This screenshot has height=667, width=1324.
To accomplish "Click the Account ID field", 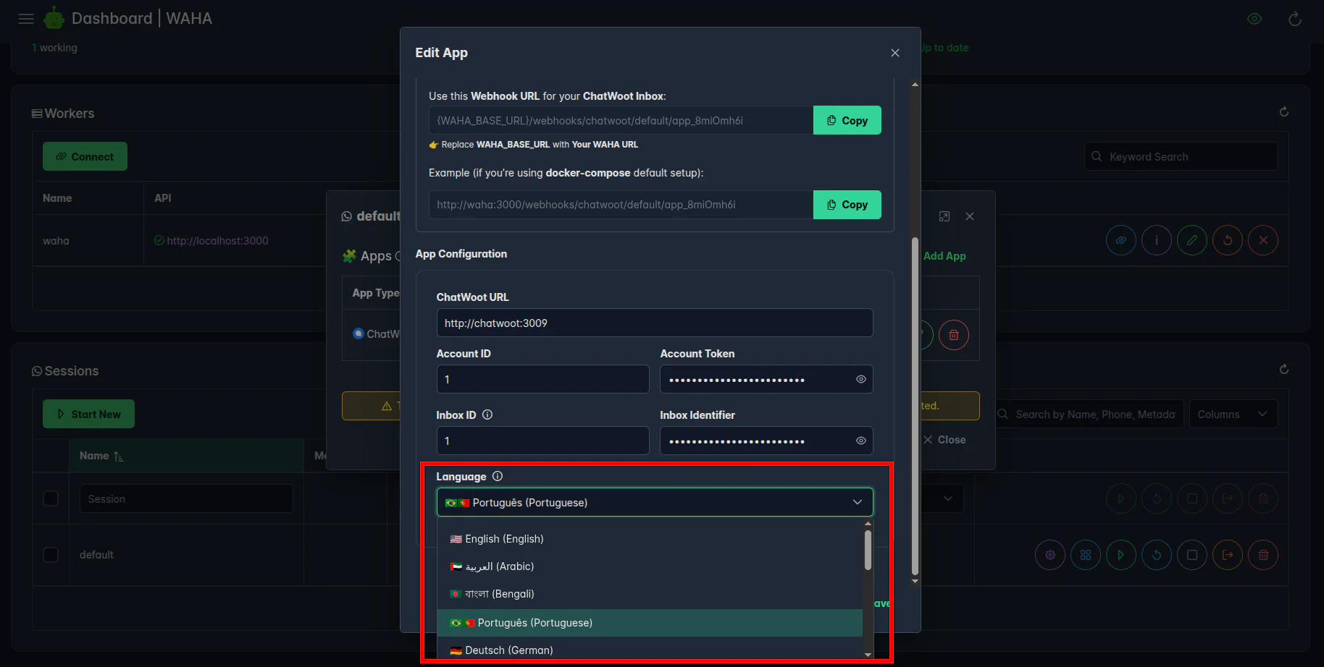I will coord(542,379).
